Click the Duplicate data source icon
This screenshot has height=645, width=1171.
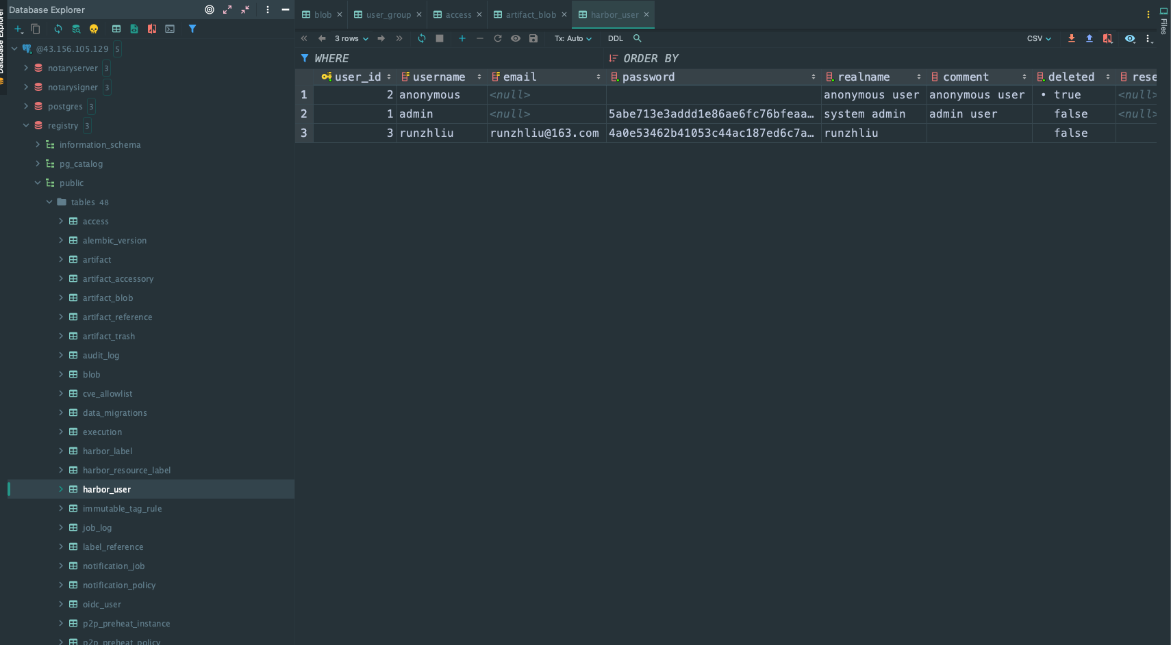[x=36, y=29]
